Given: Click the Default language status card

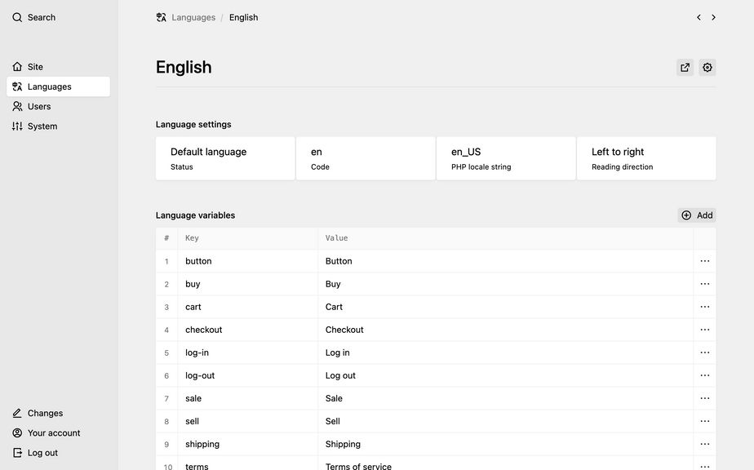Looking at the screenshot, I should coord(225,158).
